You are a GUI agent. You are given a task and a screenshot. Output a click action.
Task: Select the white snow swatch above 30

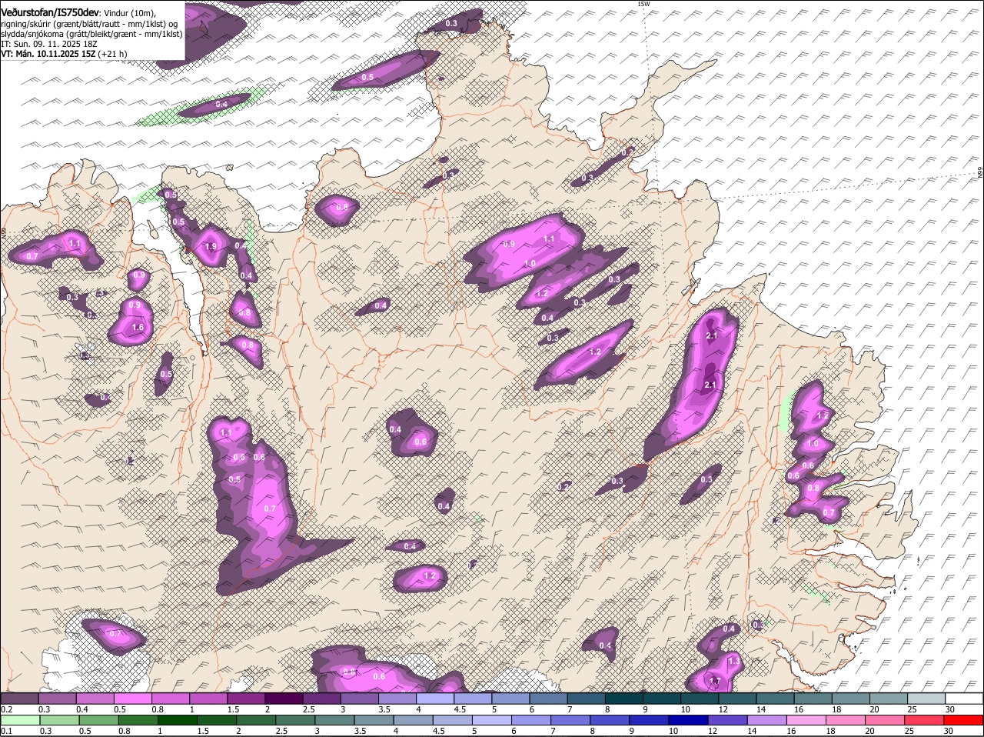pos(965,698)
